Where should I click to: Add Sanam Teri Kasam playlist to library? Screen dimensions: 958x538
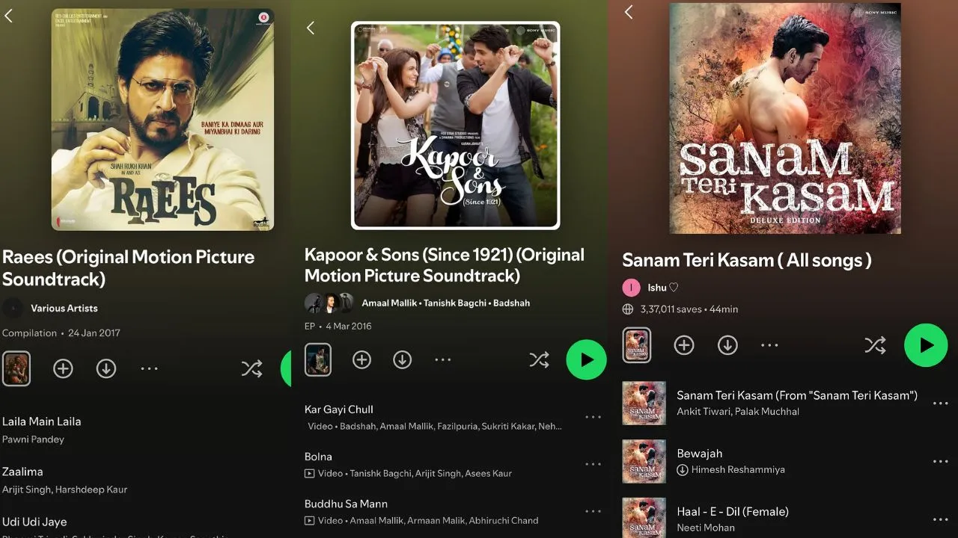[x=684, y=345]
